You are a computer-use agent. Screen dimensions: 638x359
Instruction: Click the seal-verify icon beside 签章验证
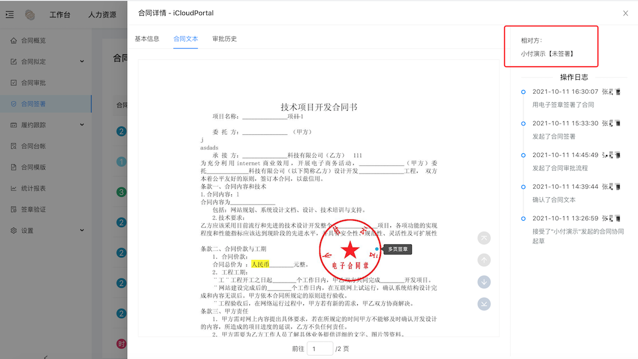[x=14, y=209]
